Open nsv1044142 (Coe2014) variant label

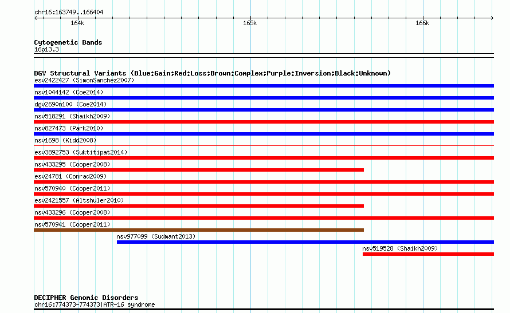click(x=69, y=92)
